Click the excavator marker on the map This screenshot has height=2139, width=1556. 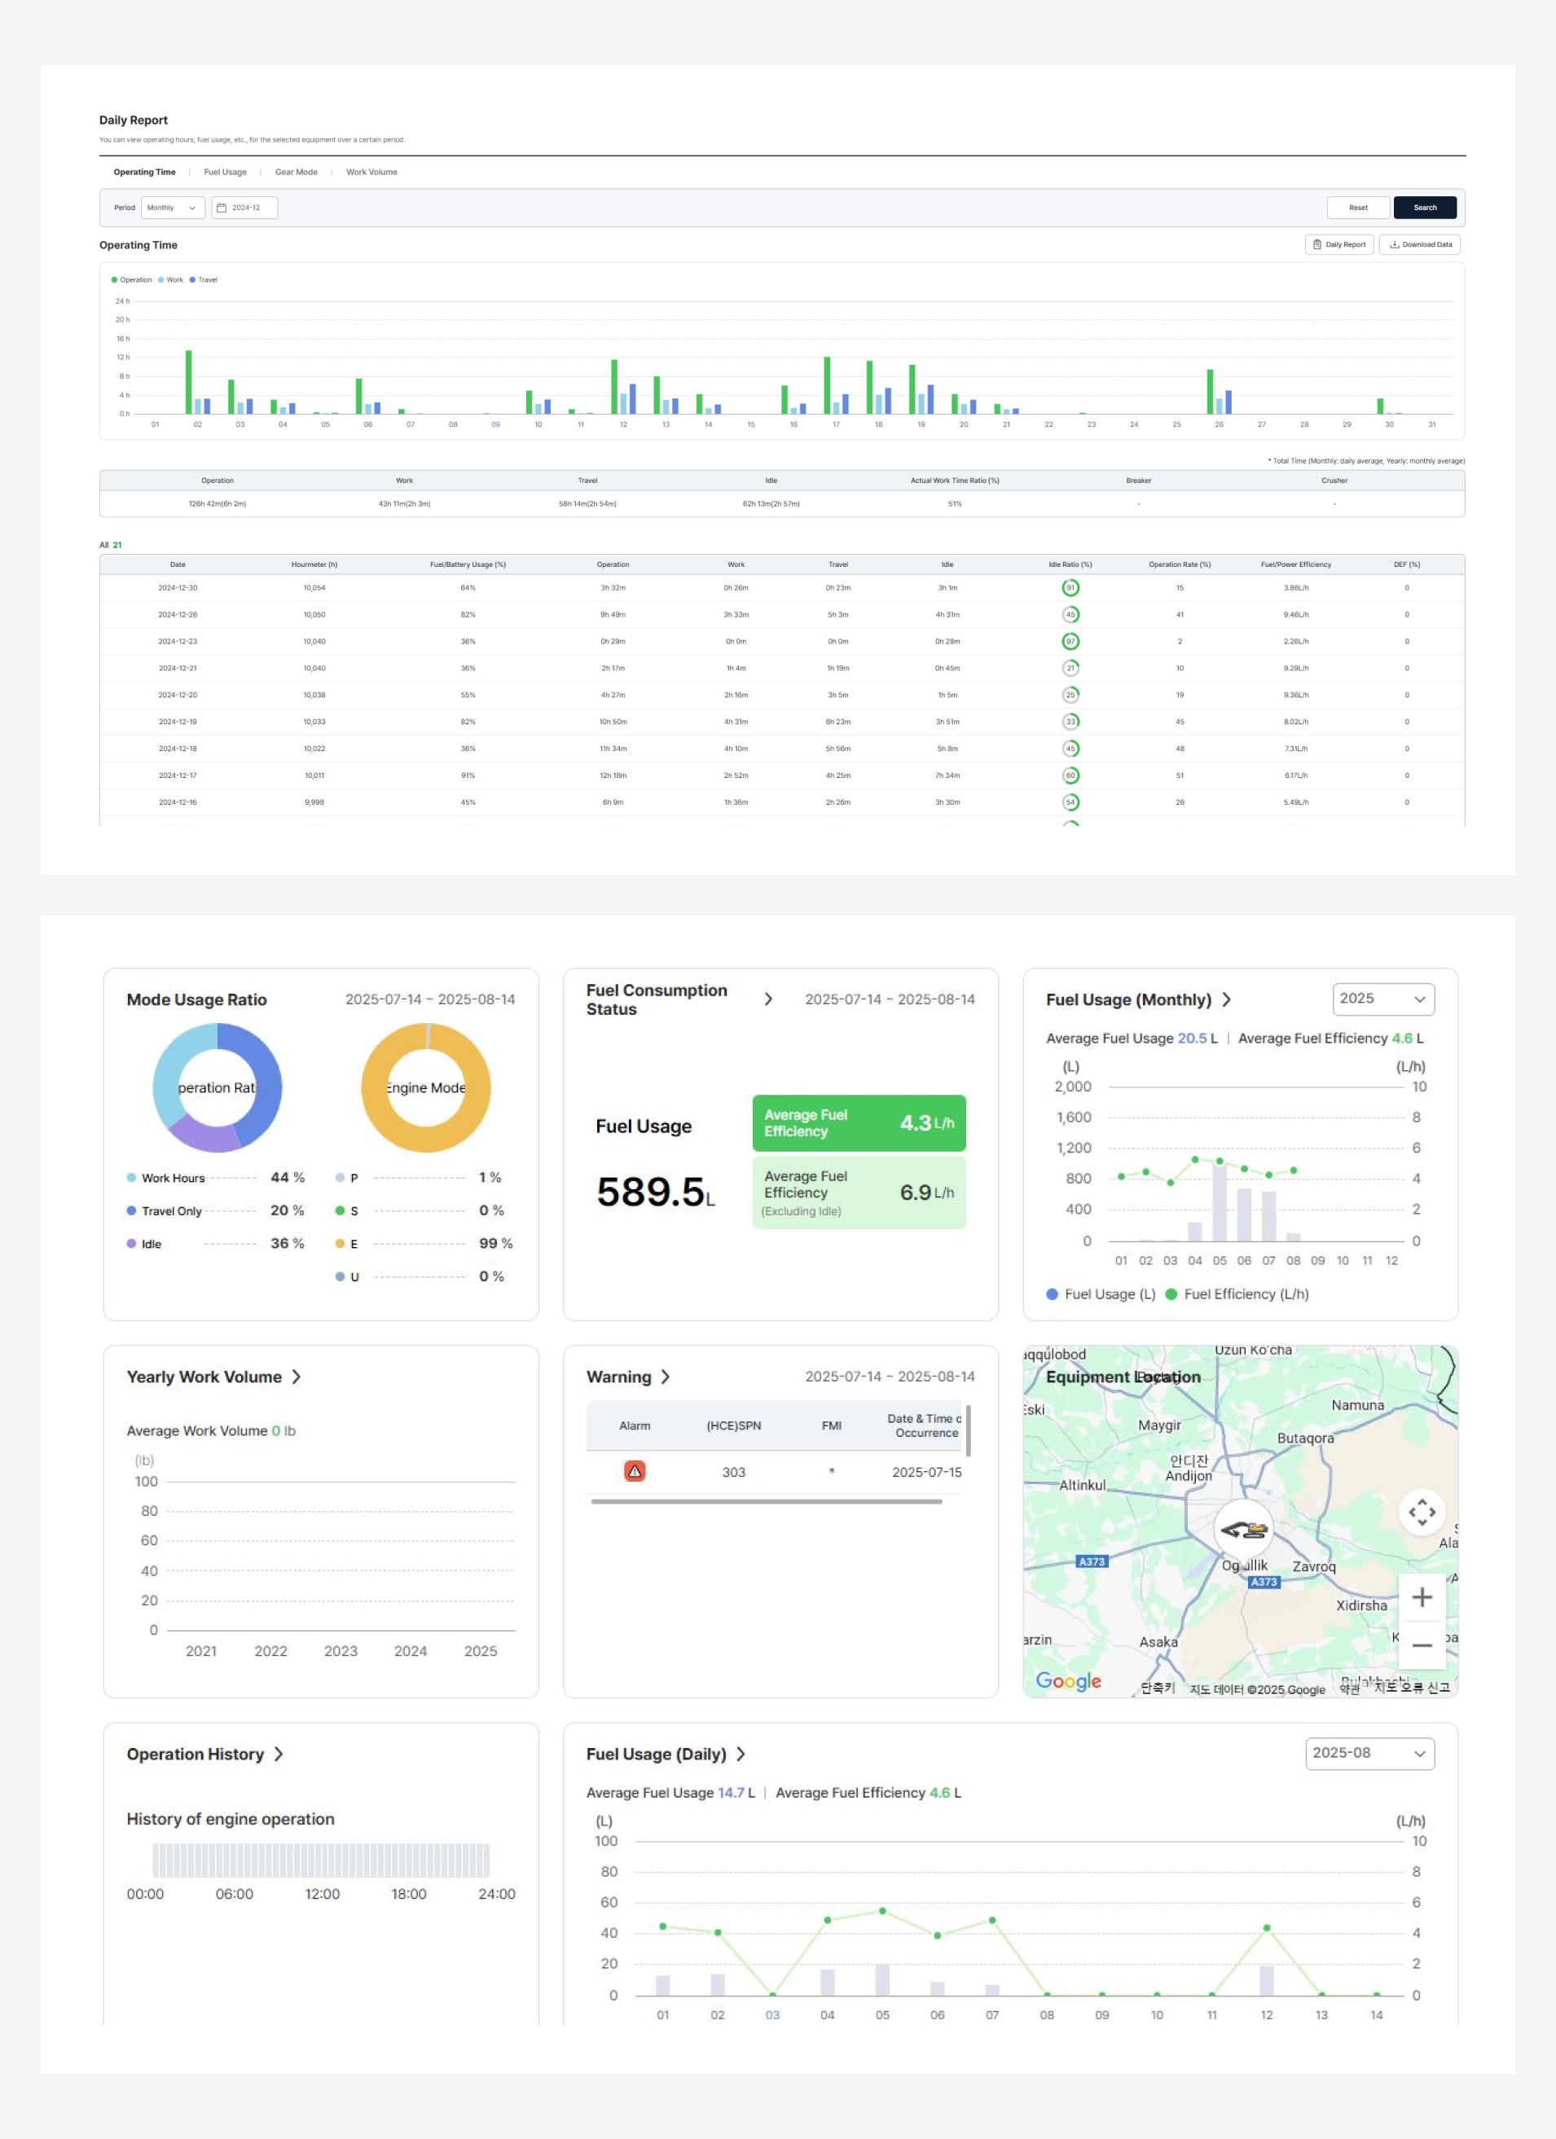coord(1244,1530)
